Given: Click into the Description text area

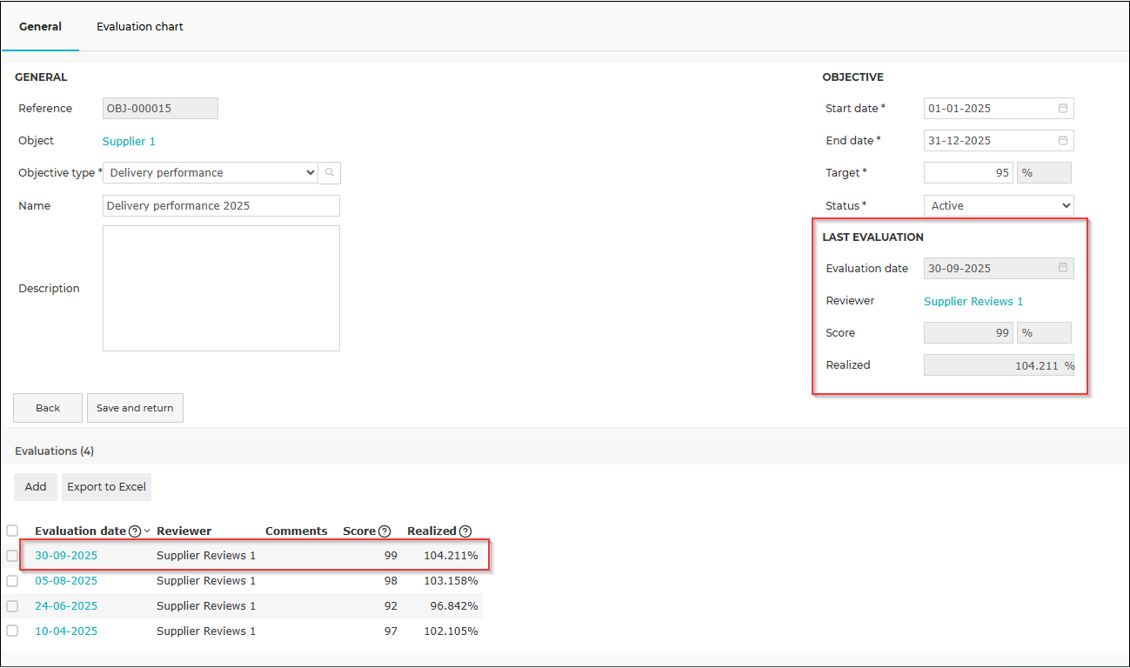Looking at the screenshot, I should [221, 289].
